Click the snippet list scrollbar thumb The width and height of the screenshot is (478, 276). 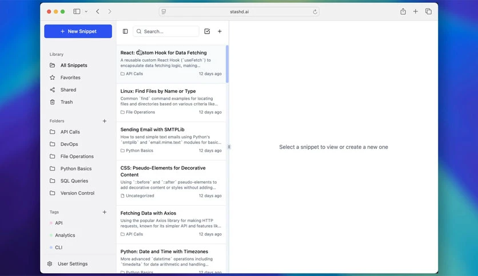click(227, 64)
